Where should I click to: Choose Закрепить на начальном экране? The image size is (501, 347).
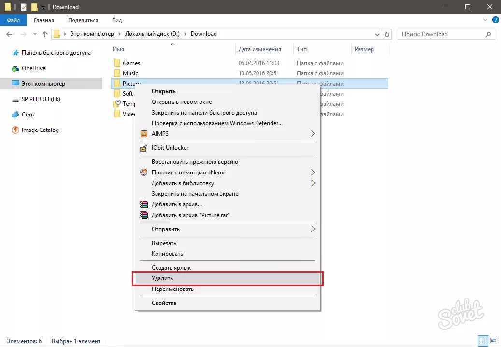click(228, 194)
